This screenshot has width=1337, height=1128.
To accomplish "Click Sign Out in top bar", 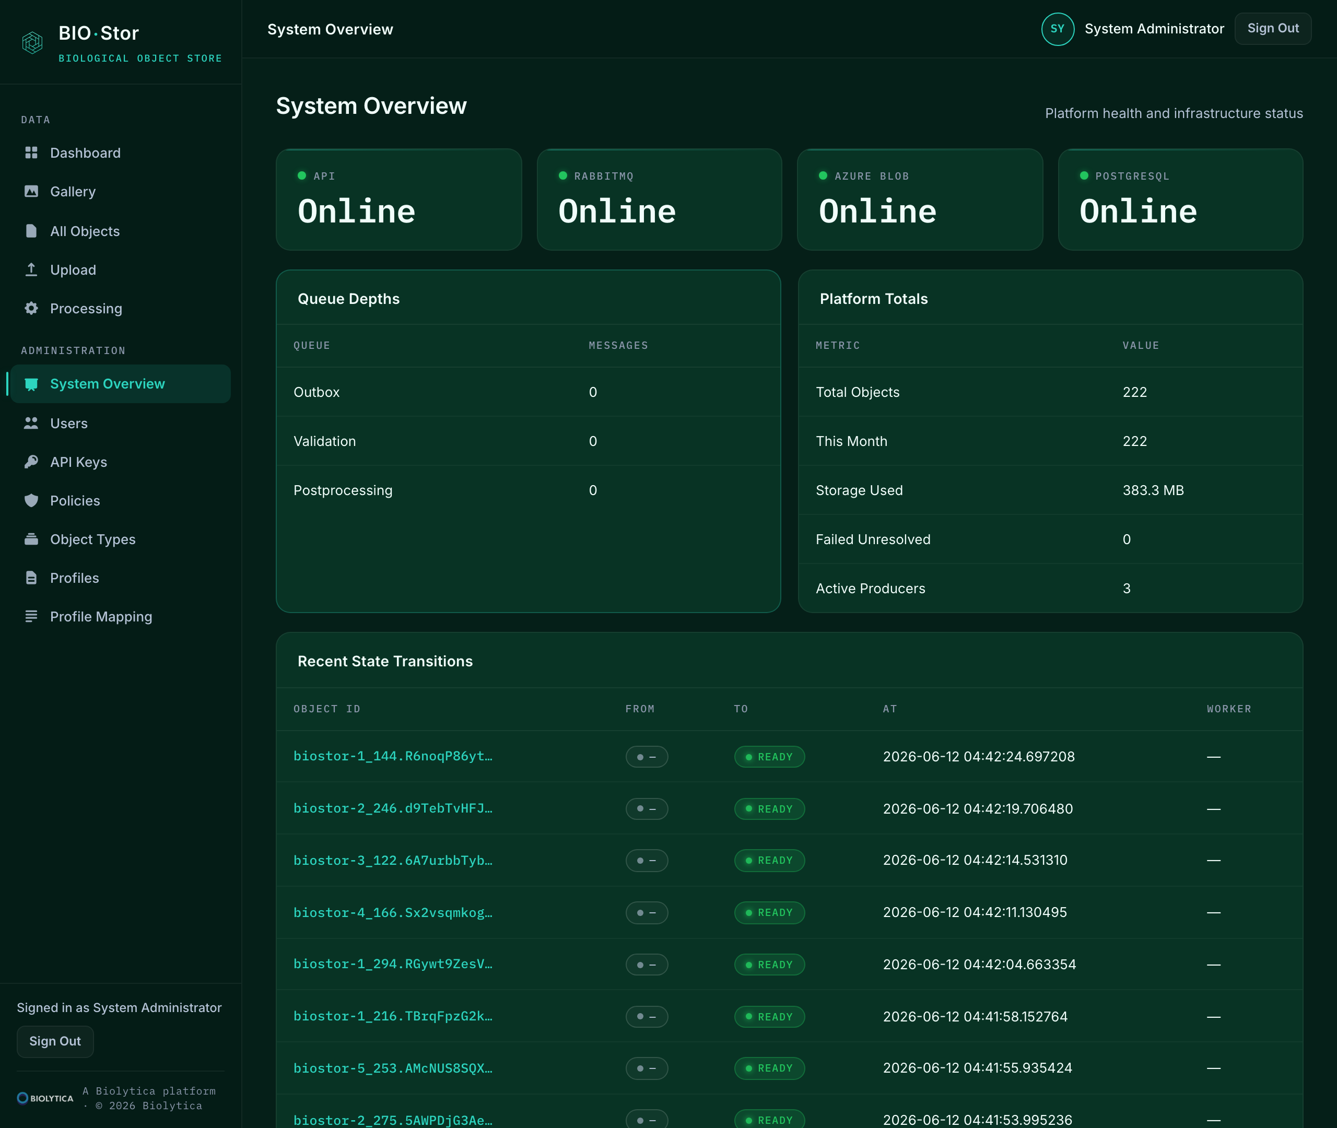I will (1272, 29).
